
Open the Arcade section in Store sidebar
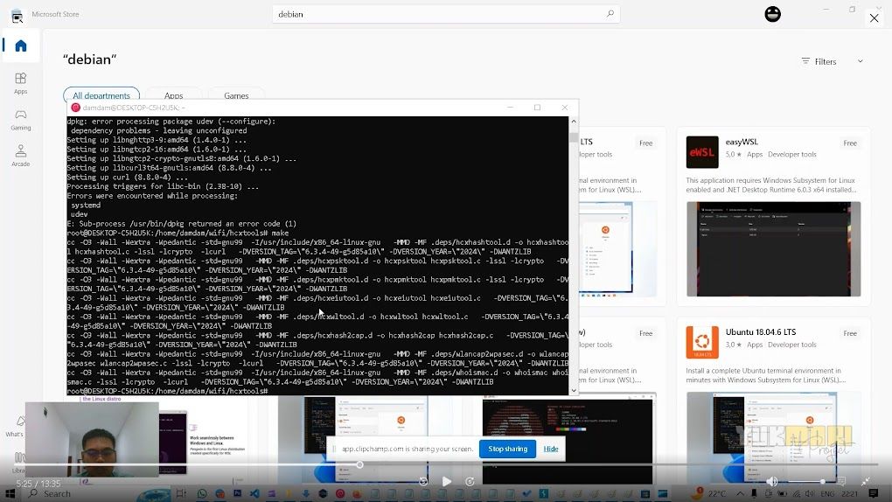(21, 156)
